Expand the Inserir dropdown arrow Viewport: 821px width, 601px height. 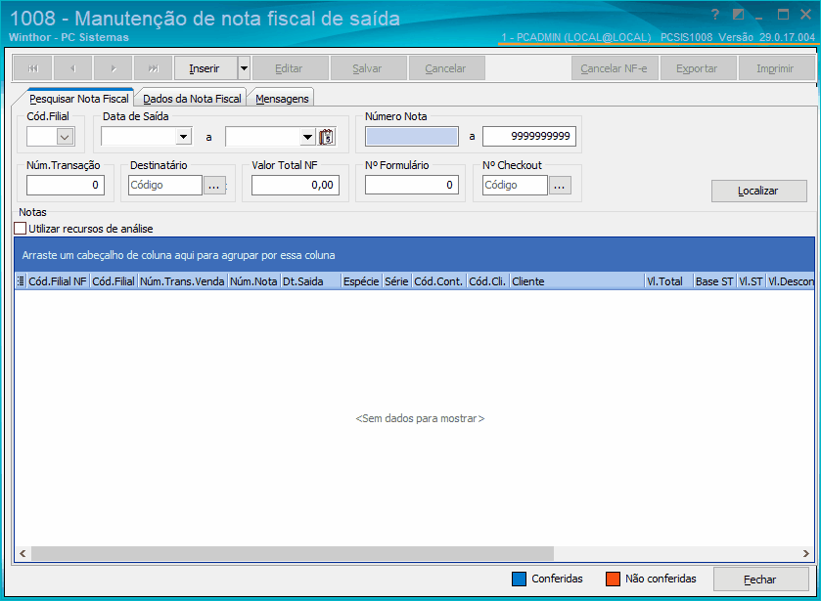pos(244,68)
